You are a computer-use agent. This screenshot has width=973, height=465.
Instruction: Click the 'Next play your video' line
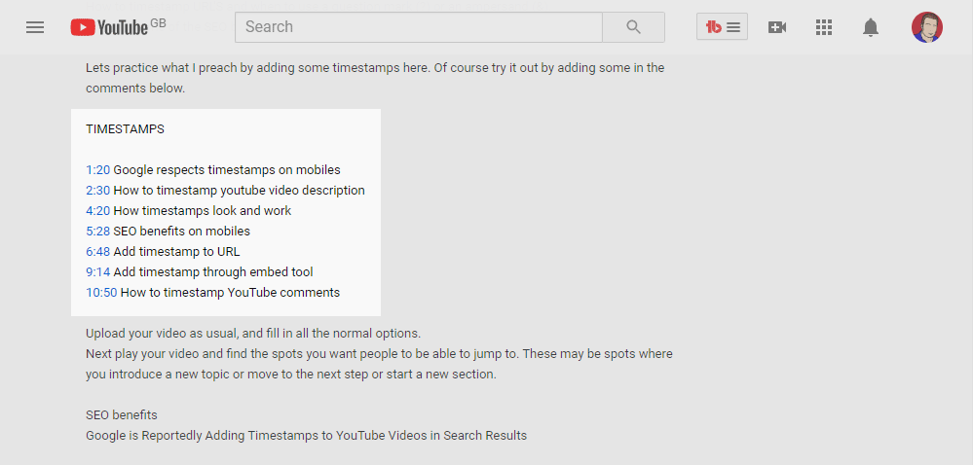click(x=379, y=354)
